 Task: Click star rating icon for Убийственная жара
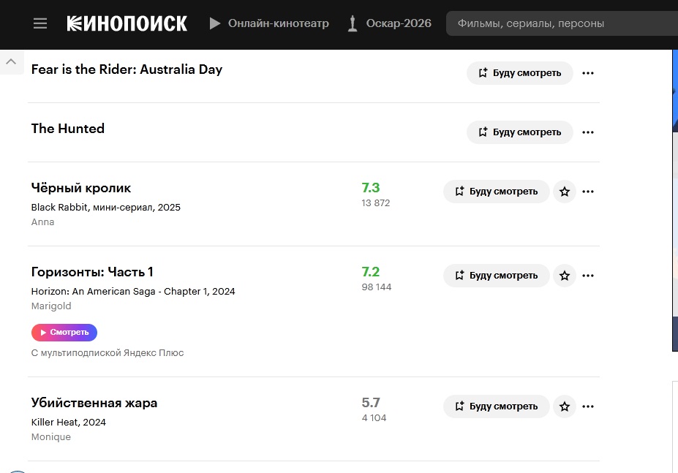pos(565,406)
